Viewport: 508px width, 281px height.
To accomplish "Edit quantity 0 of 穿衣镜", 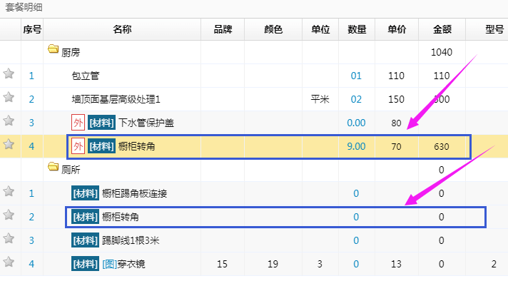I will click(356, 264).
